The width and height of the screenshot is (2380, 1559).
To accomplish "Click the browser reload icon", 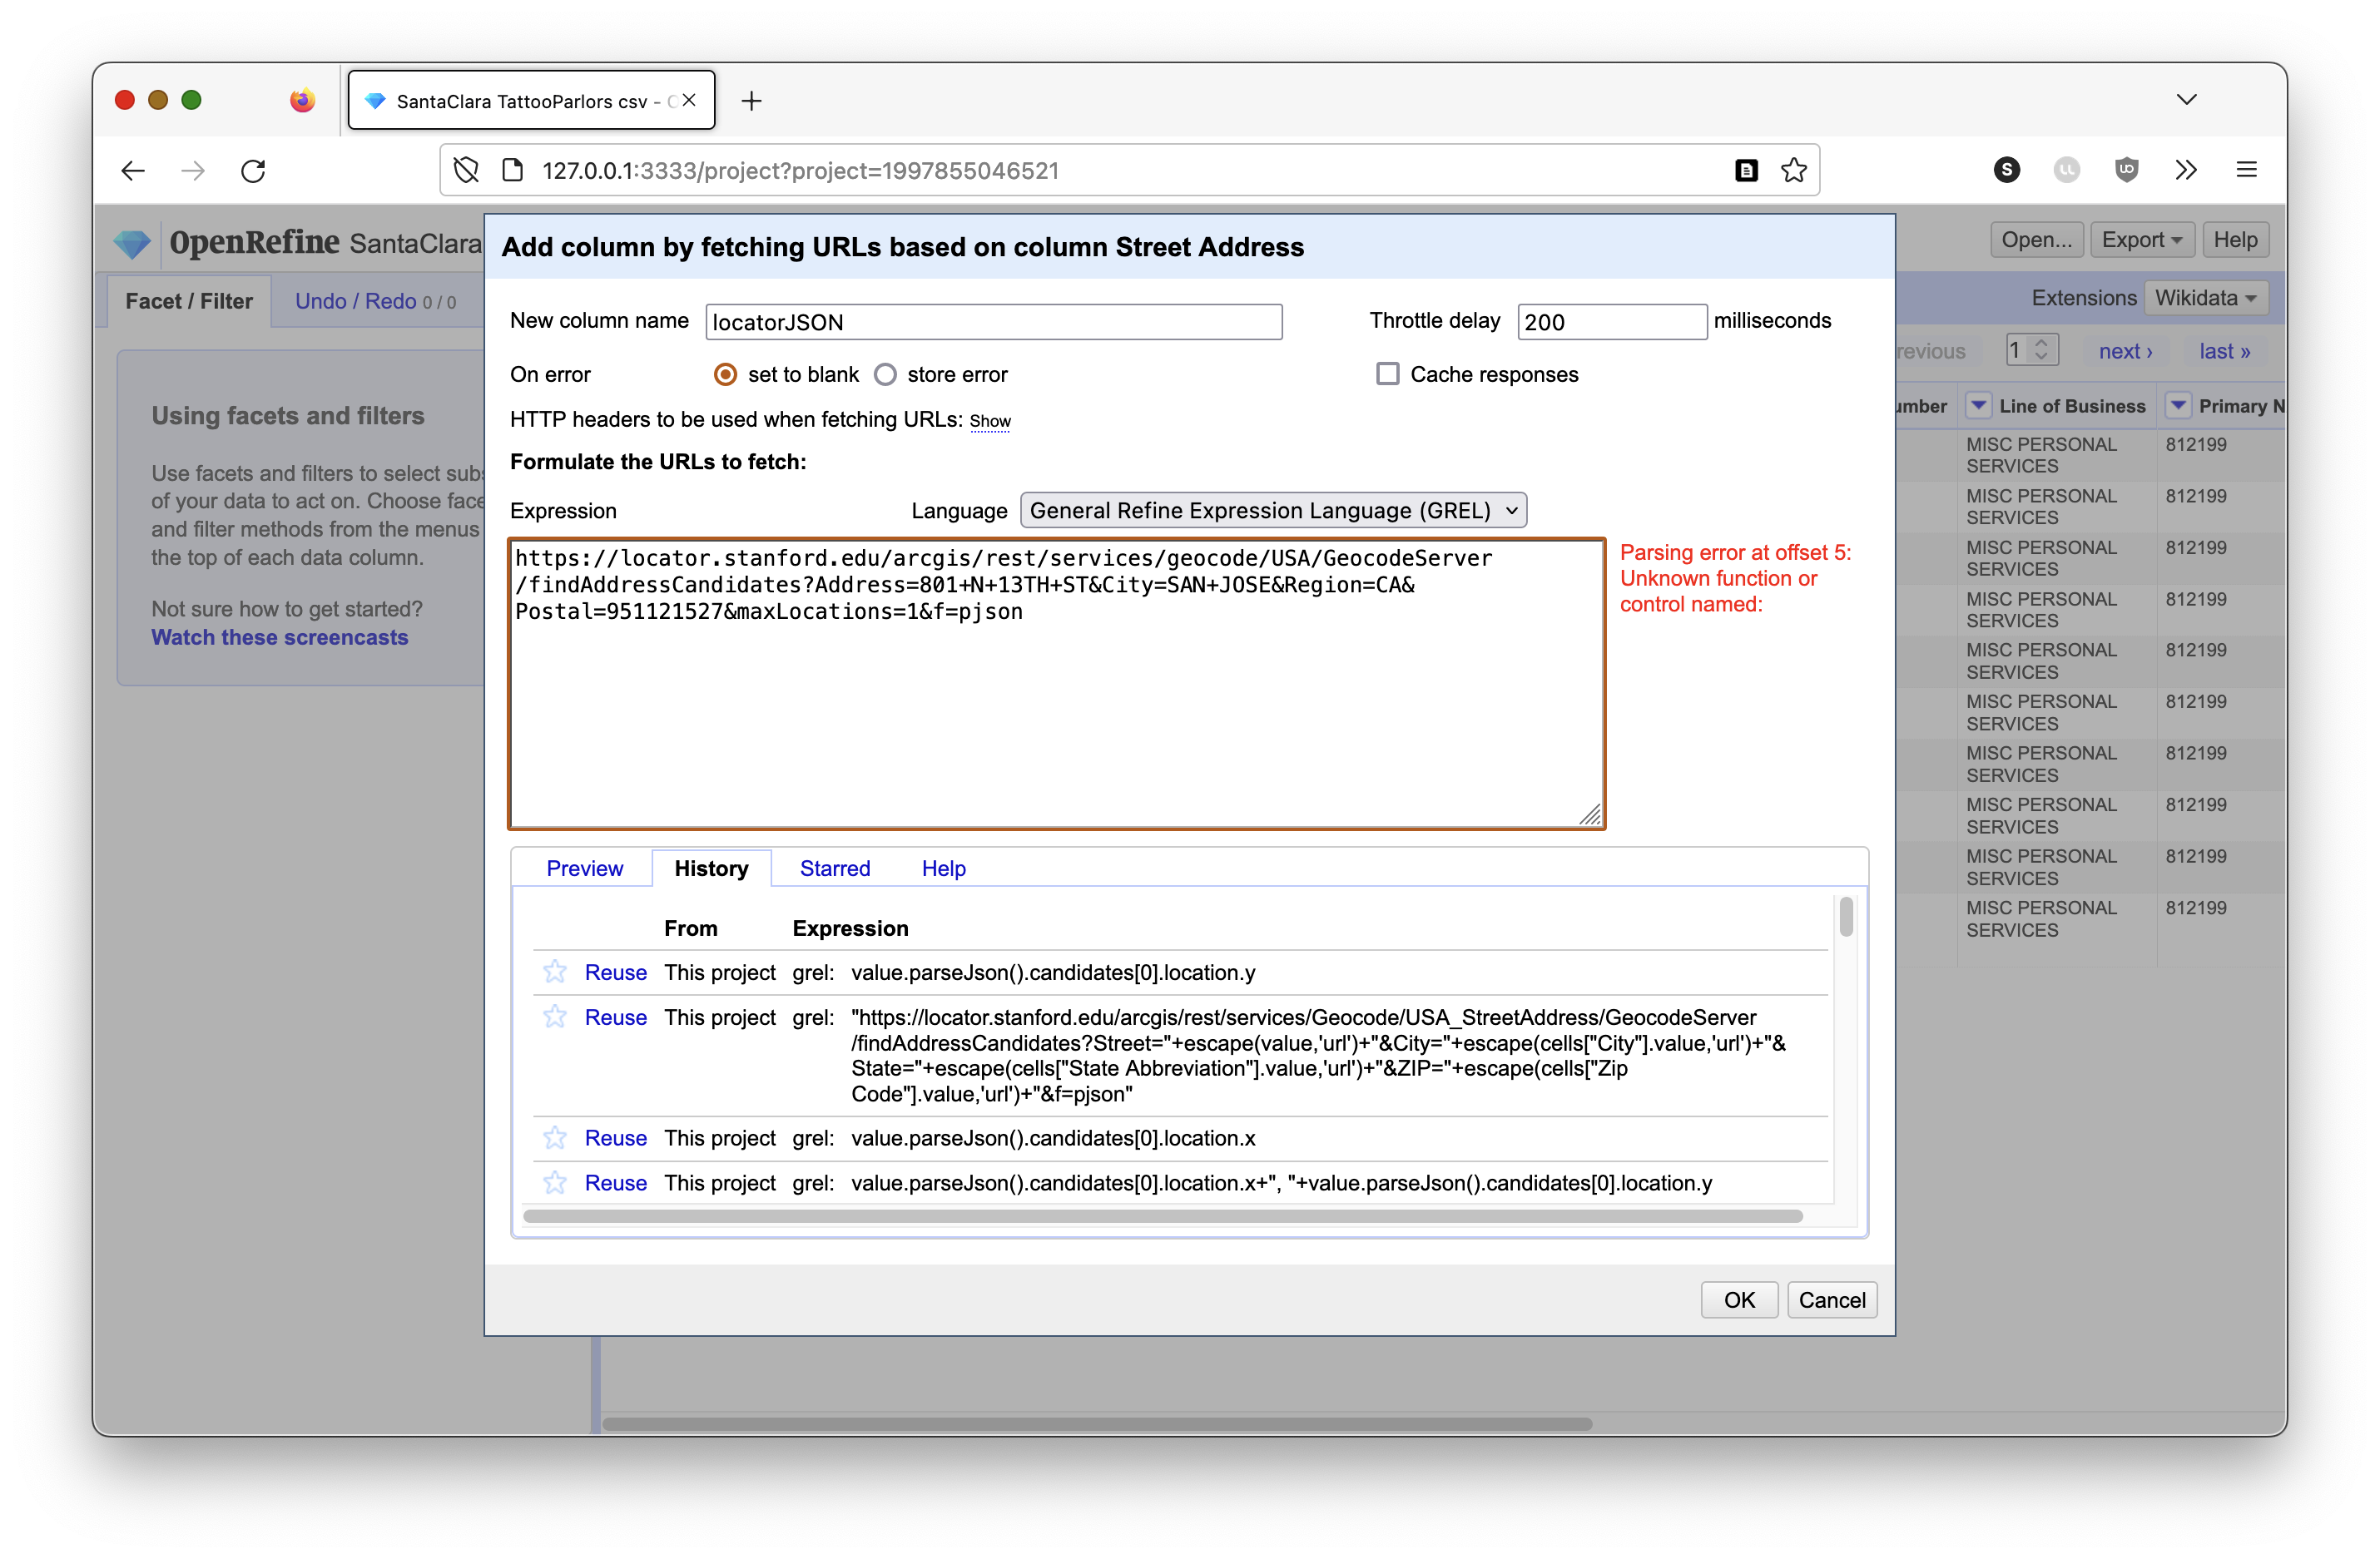I will pos(254,171).
